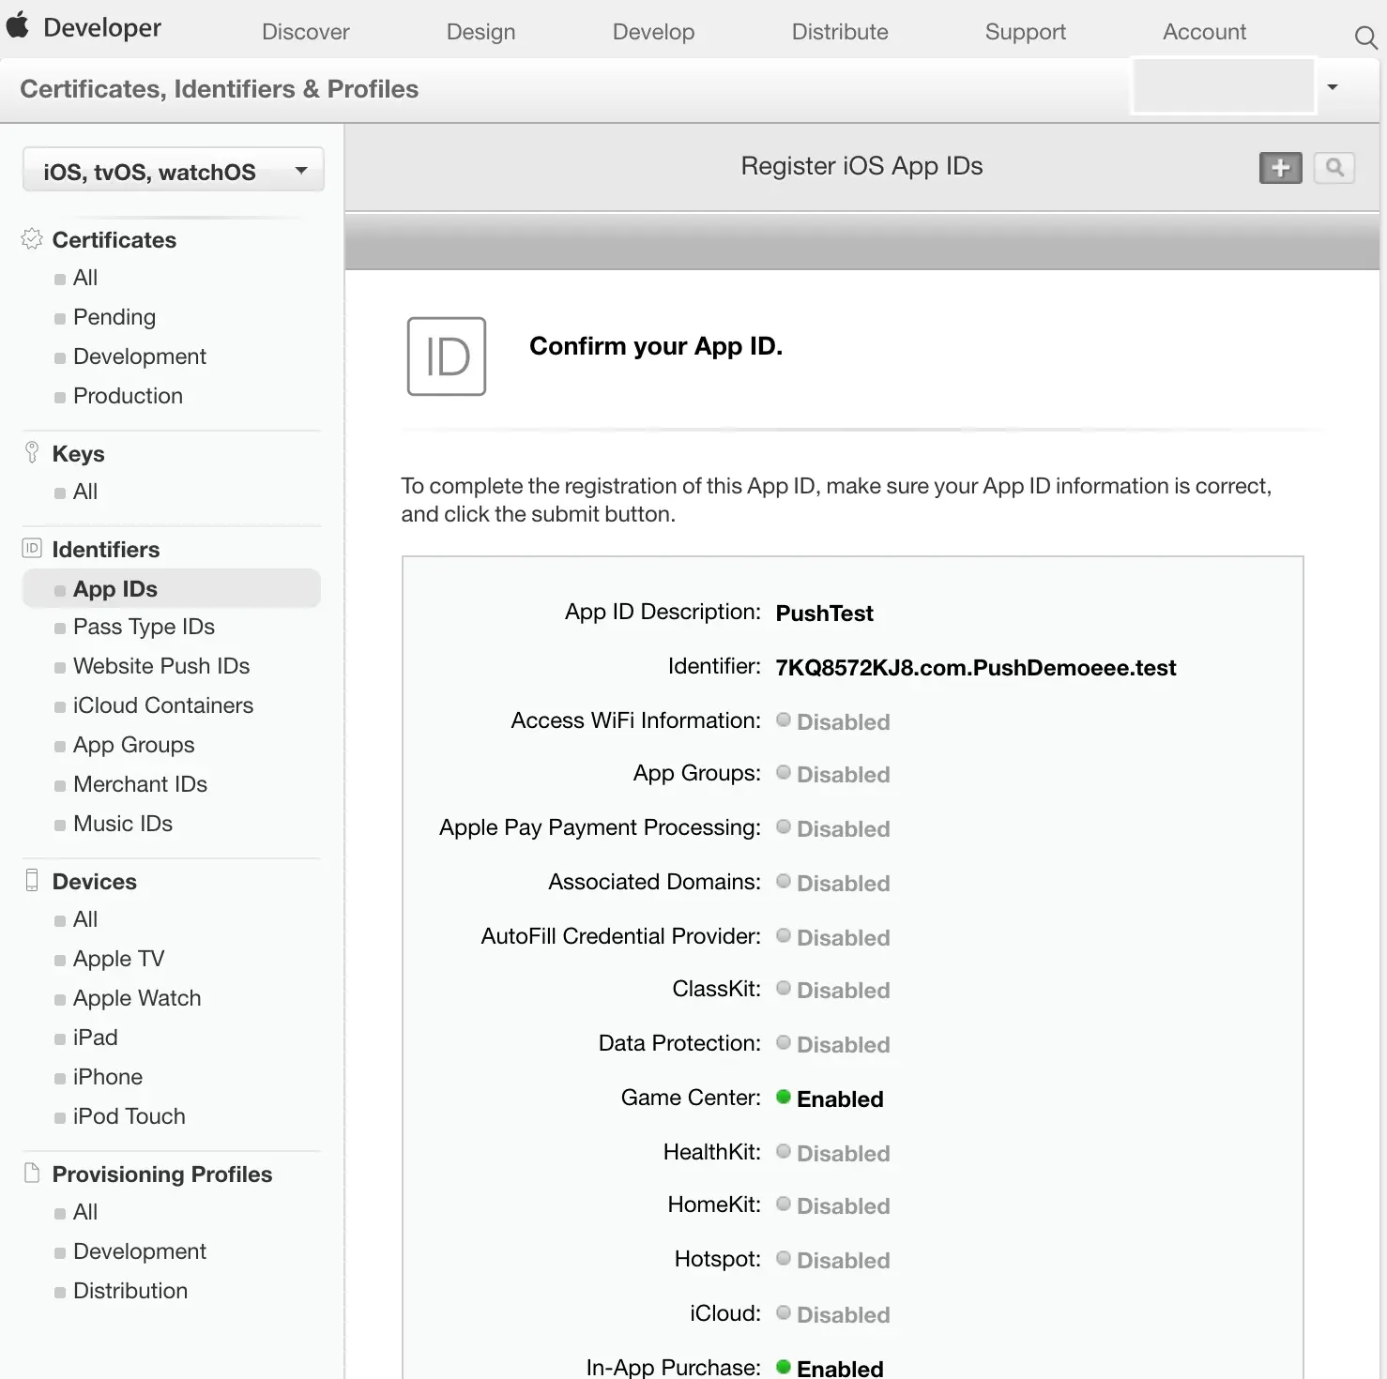
Task: Click the PushTest description value
Action: pos(824,614)
